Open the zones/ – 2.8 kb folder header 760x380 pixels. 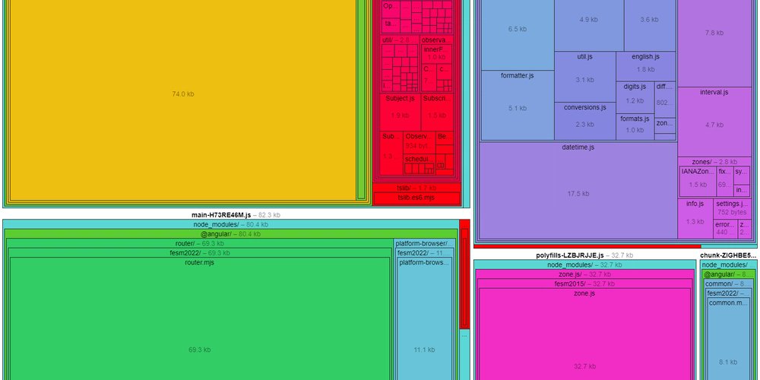[714, 161]
